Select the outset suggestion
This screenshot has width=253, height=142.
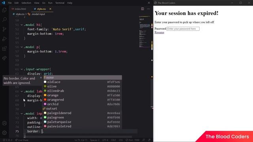[x=83, y=108]
